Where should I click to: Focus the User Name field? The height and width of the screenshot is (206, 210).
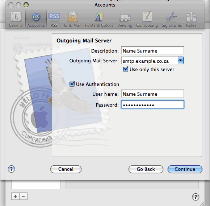(x=152, y=94)
